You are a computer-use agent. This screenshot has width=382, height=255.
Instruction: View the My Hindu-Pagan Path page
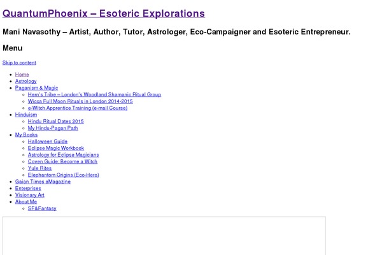(53, 128)
